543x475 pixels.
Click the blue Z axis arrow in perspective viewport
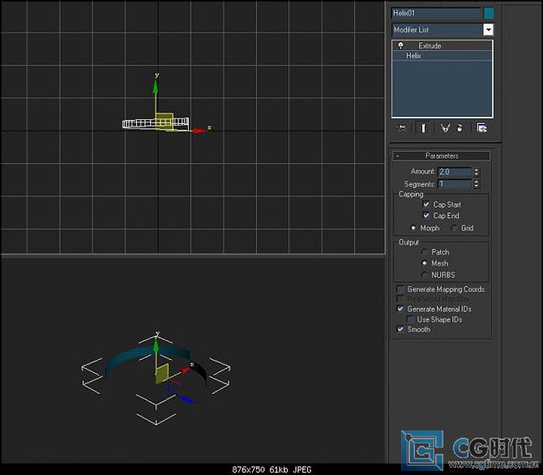188,400
